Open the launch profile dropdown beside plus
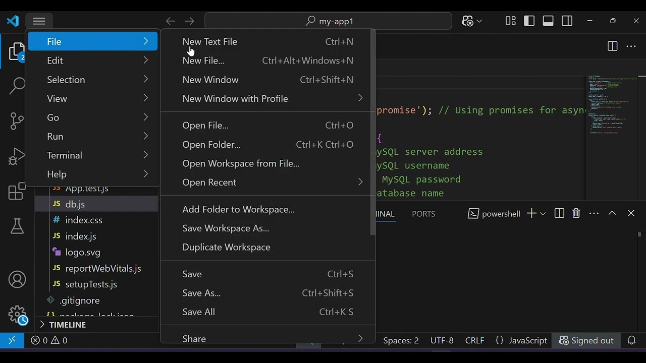 point(543,214)
